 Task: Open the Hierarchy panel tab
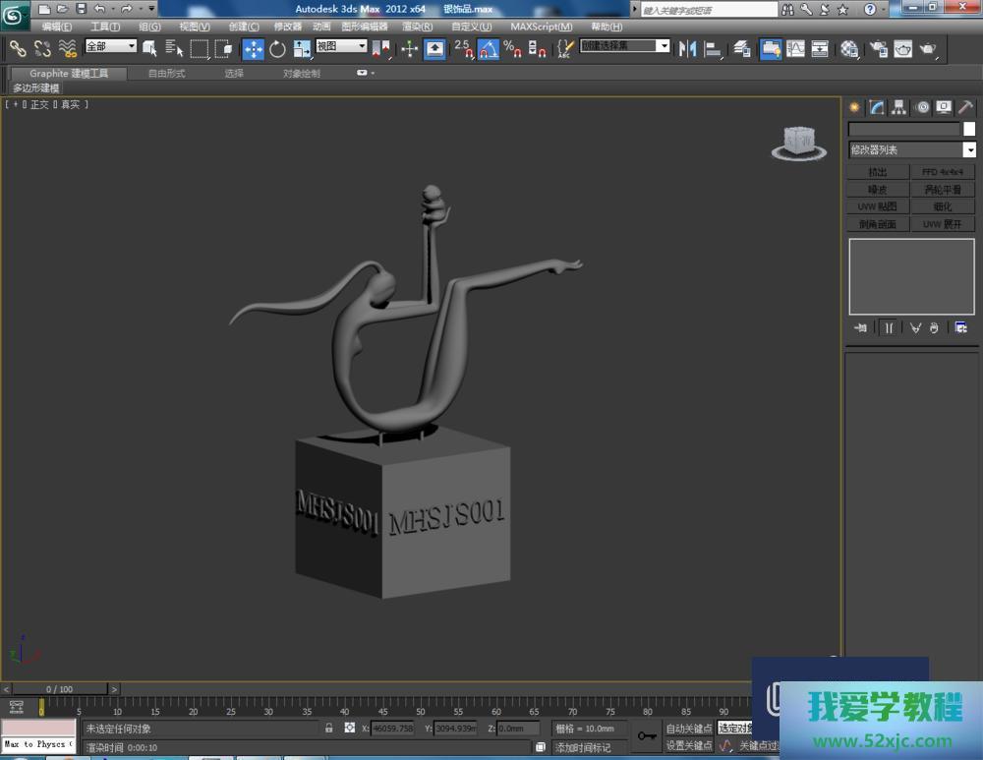[x=898, y=107]
